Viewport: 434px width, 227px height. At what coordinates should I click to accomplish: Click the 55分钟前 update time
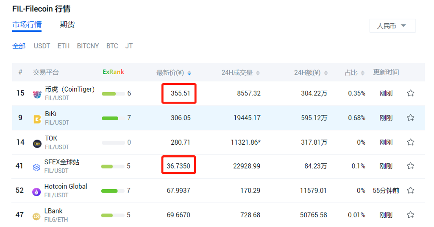click(x=386, y=191)
